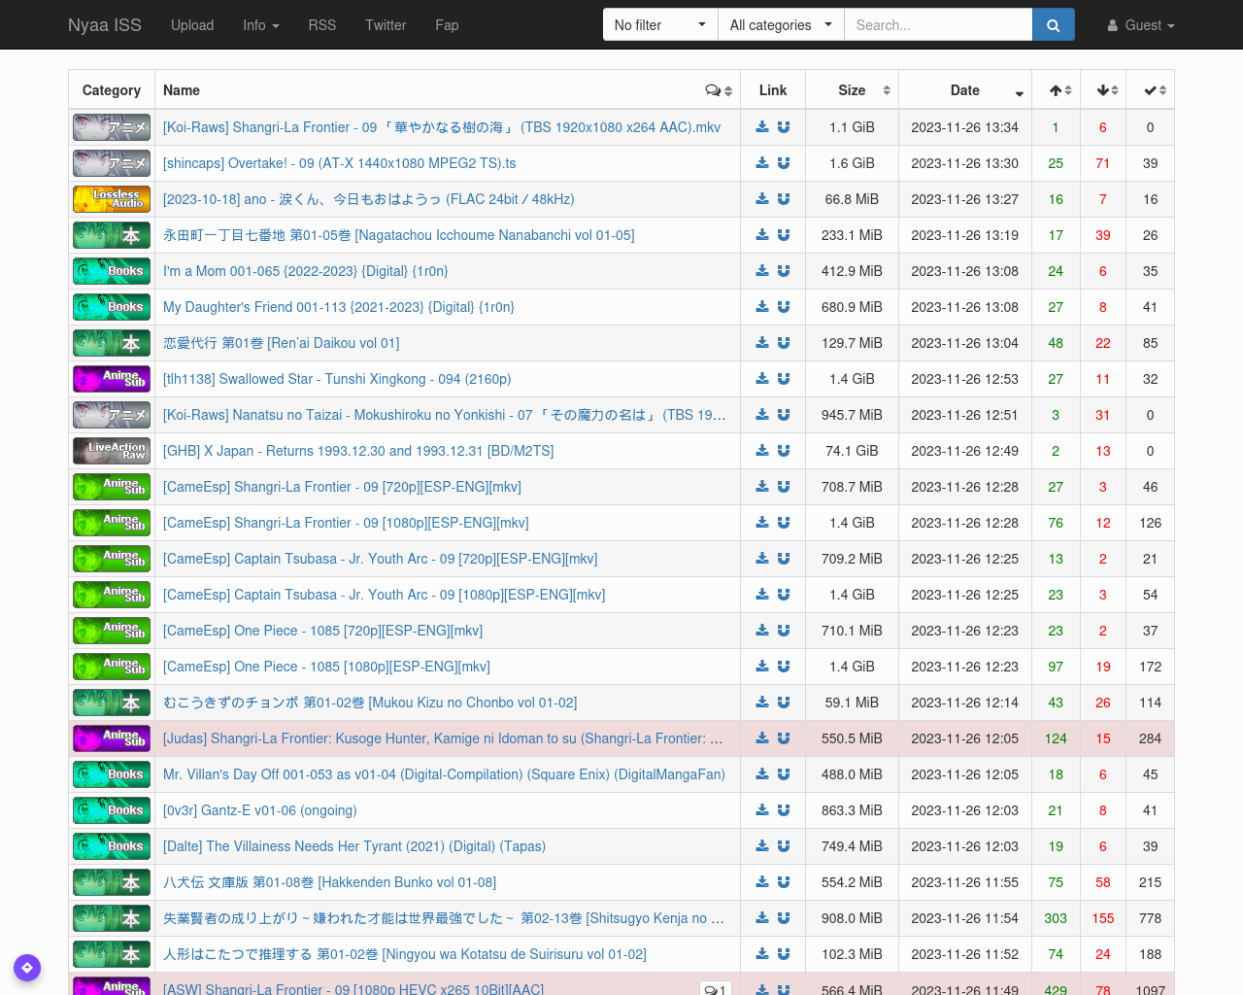Download torrent for Gantz-E v01-06

click(x=762, y=810)
